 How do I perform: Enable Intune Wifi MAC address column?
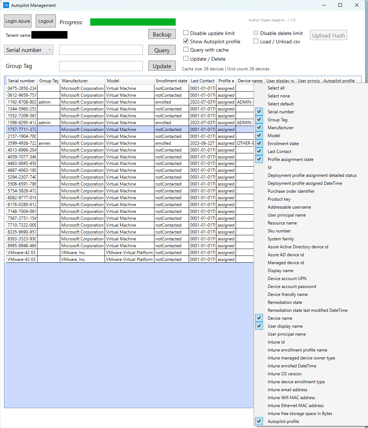[x=292, y=397]
